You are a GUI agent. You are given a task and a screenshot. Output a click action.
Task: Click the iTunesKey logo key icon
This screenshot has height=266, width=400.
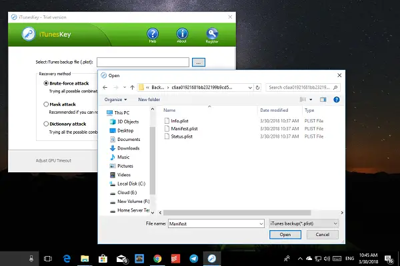click(28, 34)
